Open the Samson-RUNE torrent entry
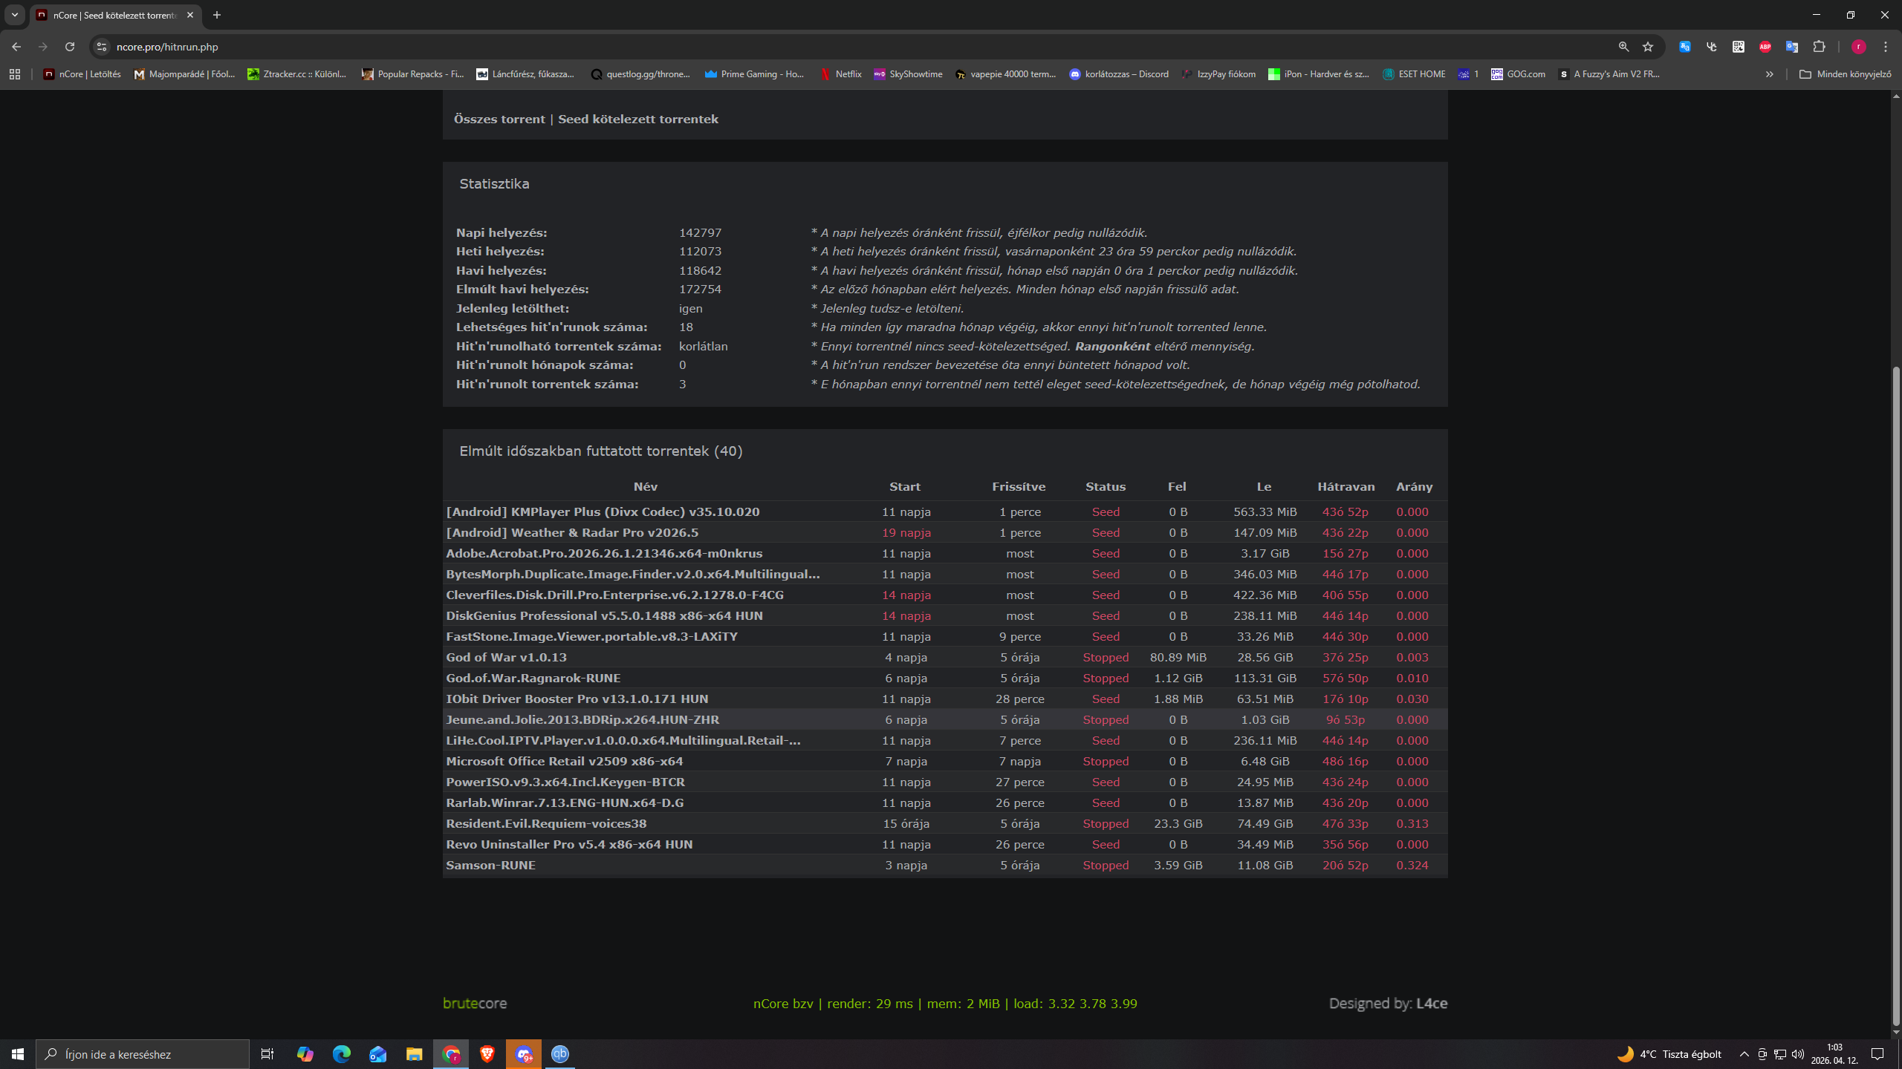This screenshot has width=1902, height=1069. click(x=490, y=866)
